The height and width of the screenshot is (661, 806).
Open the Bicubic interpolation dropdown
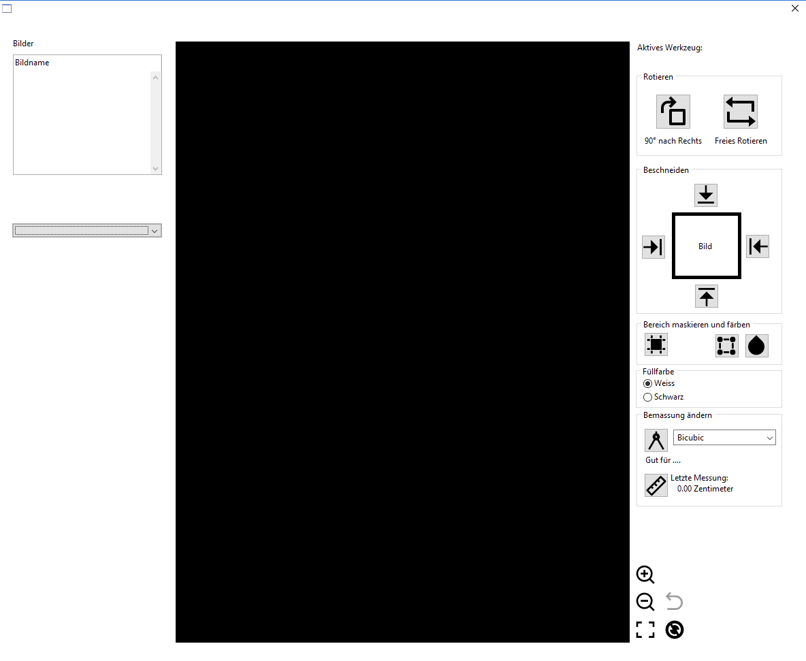point(724,438)
